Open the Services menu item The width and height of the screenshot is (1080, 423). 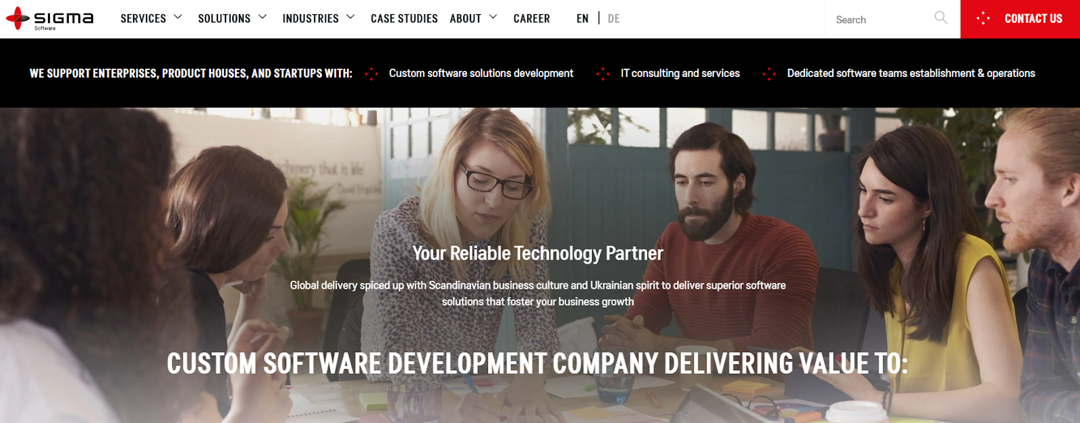[143, 19]
